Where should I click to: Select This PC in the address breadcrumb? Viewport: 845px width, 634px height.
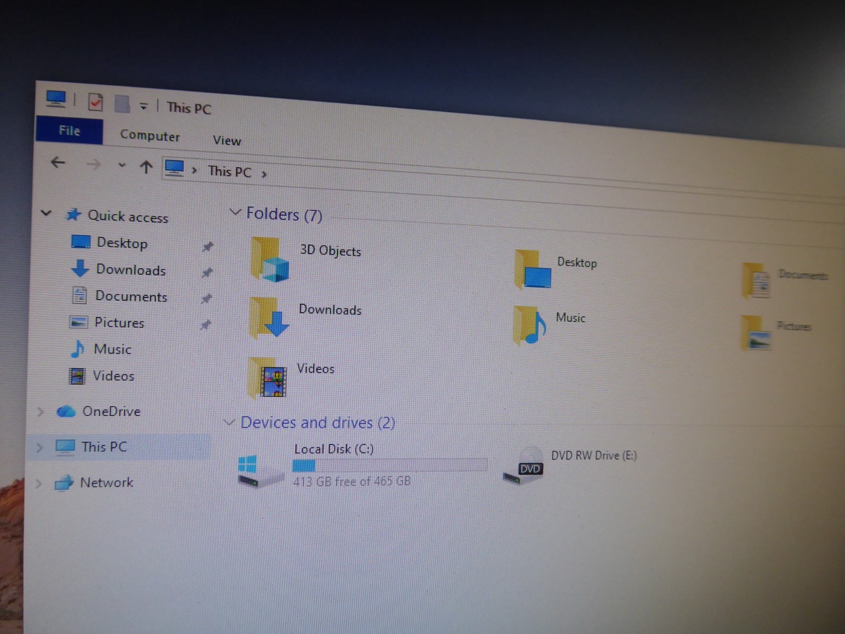point(230,172)
